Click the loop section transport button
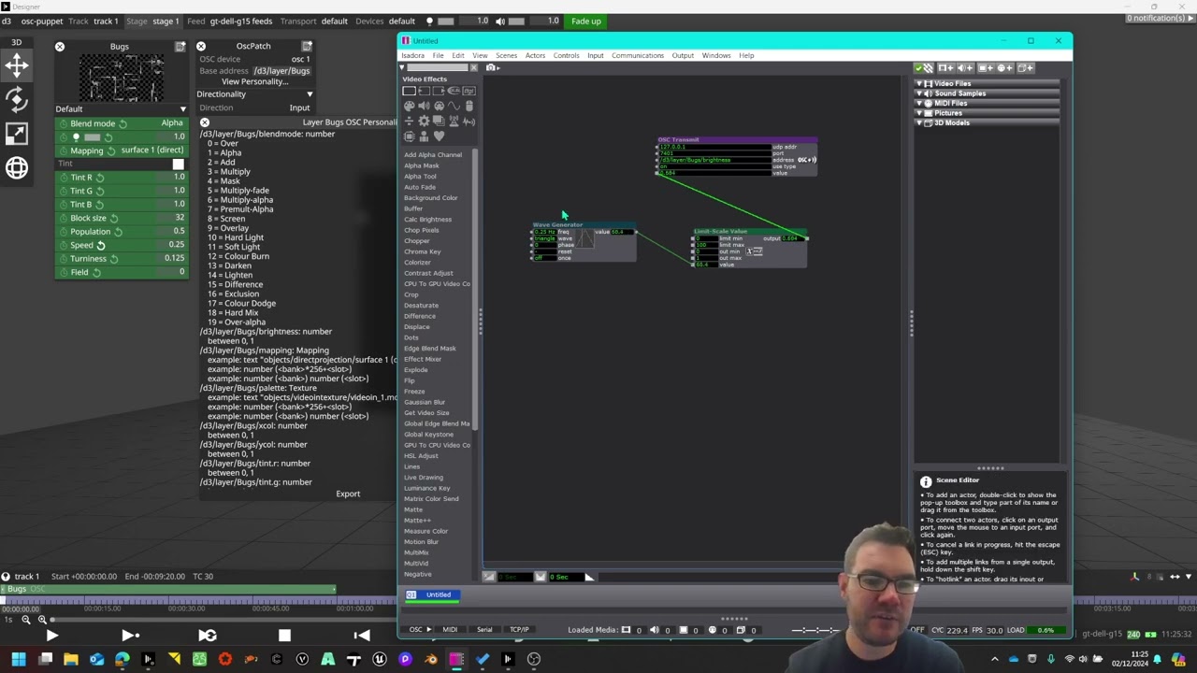 (x=208, y=636)
